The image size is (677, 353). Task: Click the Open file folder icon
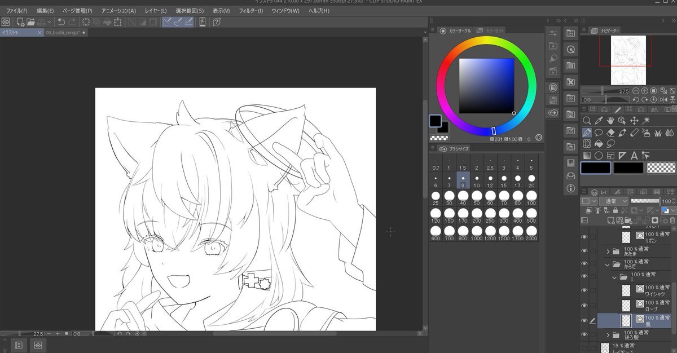30,22
